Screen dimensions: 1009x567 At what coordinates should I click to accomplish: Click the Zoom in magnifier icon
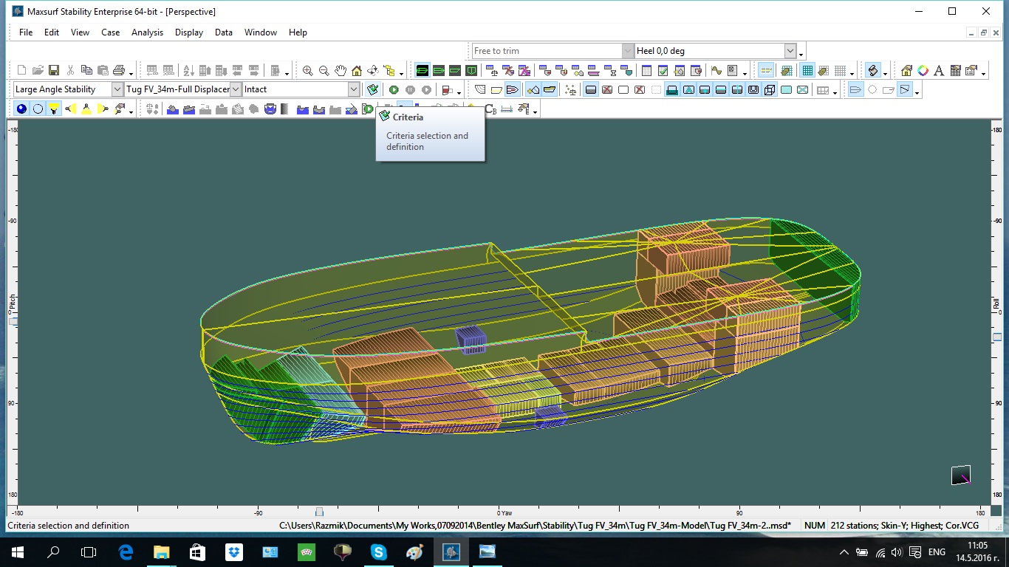[307, 71]
